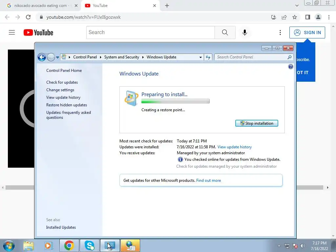The width and height of the screenshot is (336, 252).
Task: Open Windows Update help question mark icon
Action: 291,67
